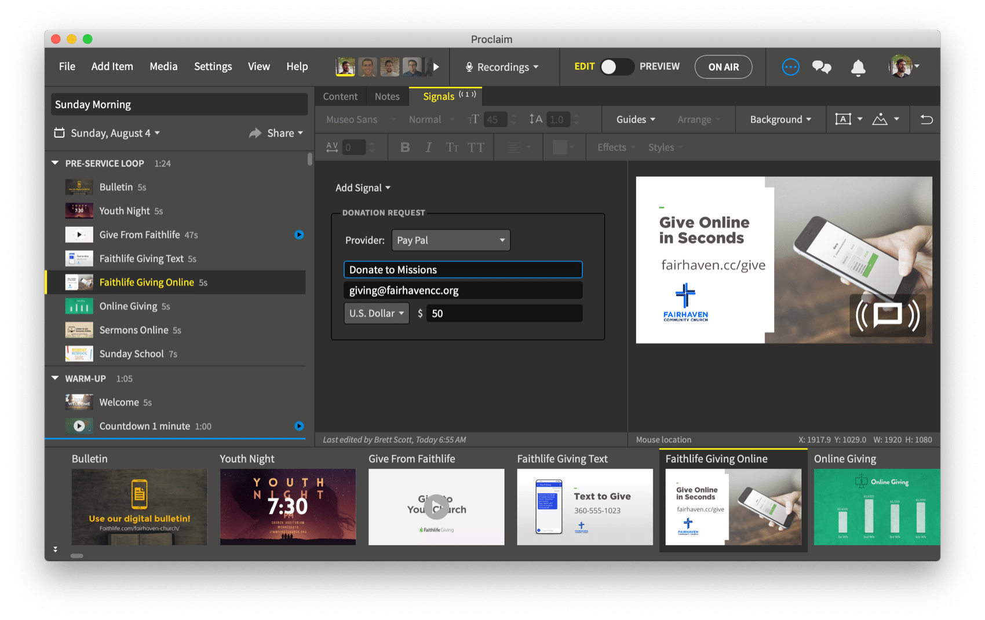Open the Museo Sans font dropdown
Screen dimensions: 985x620
[x=360, y=119]
